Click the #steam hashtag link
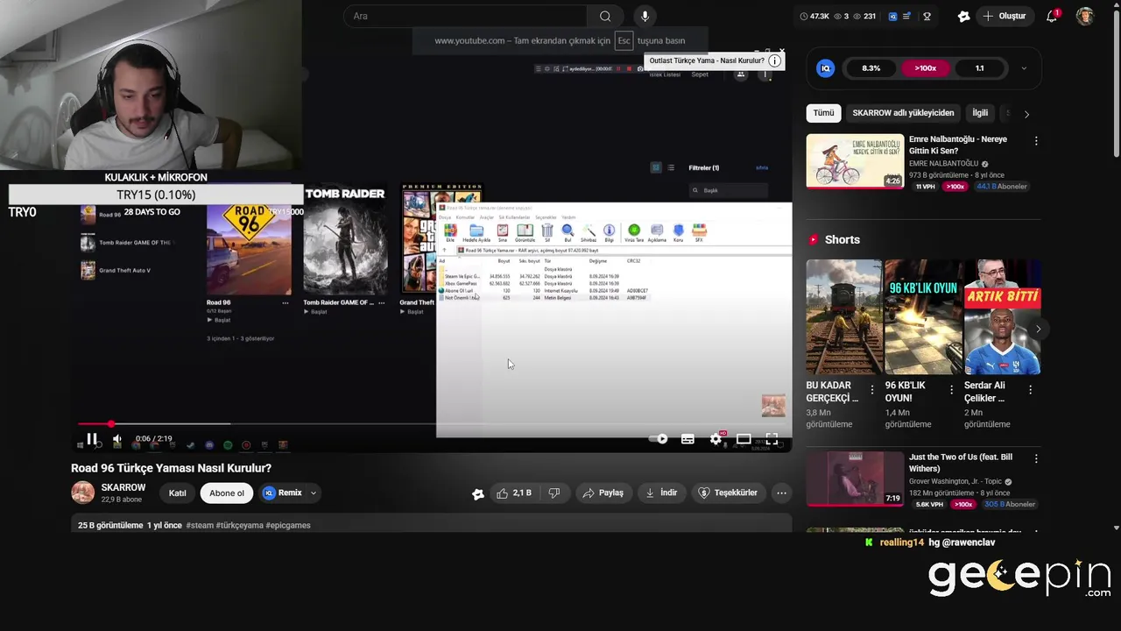This screenshot has width=1121, height=631. (200, 526)
